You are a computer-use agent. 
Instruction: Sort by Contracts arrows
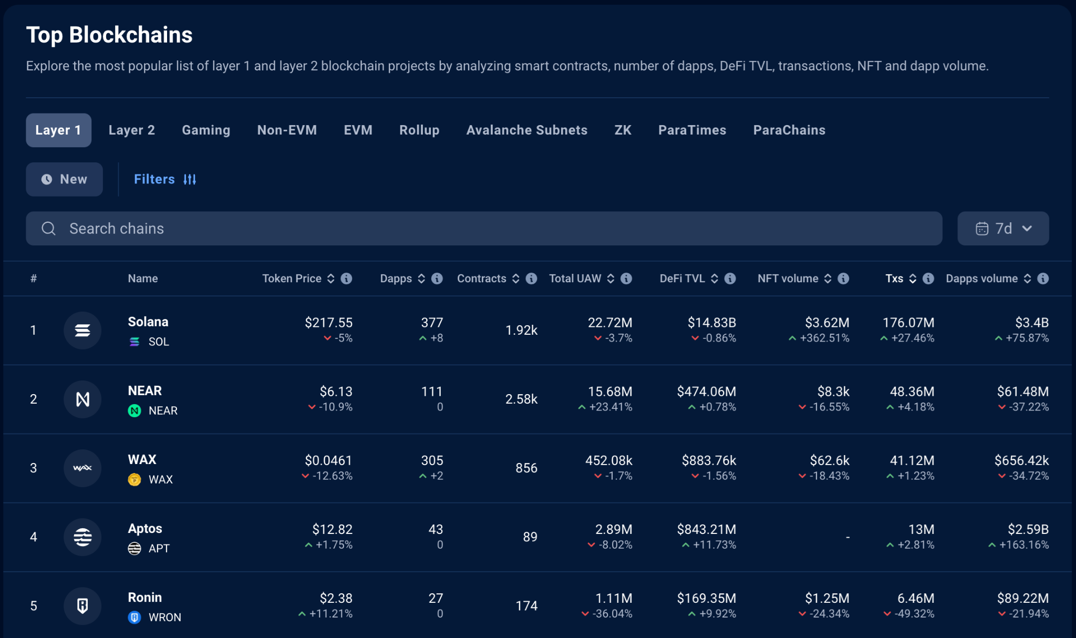[516, 279]
